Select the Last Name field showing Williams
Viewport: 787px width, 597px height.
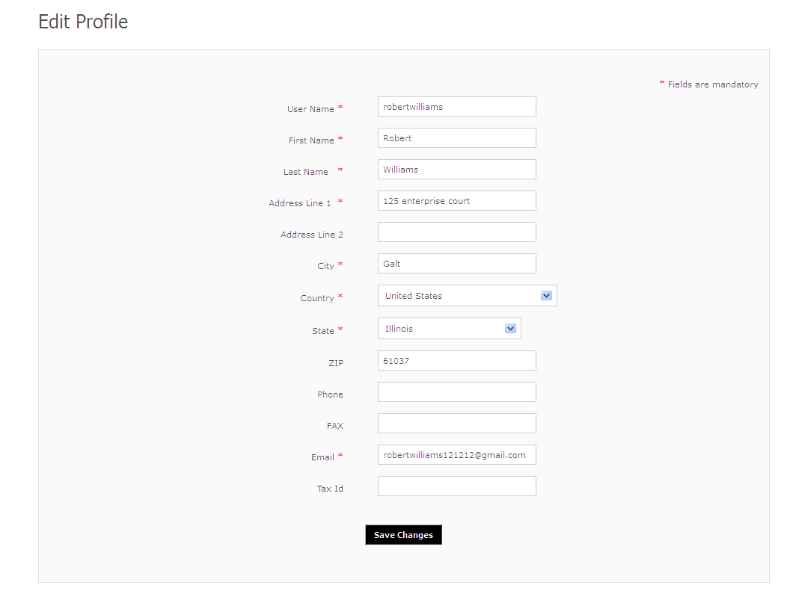(456, 170)
